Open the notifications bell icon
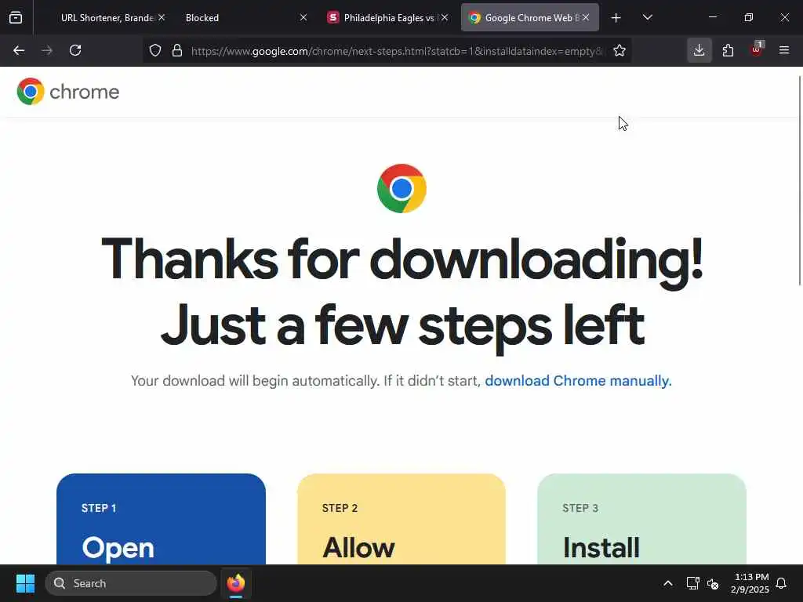The width and height of the screenshot is (803, 602). 781,583
